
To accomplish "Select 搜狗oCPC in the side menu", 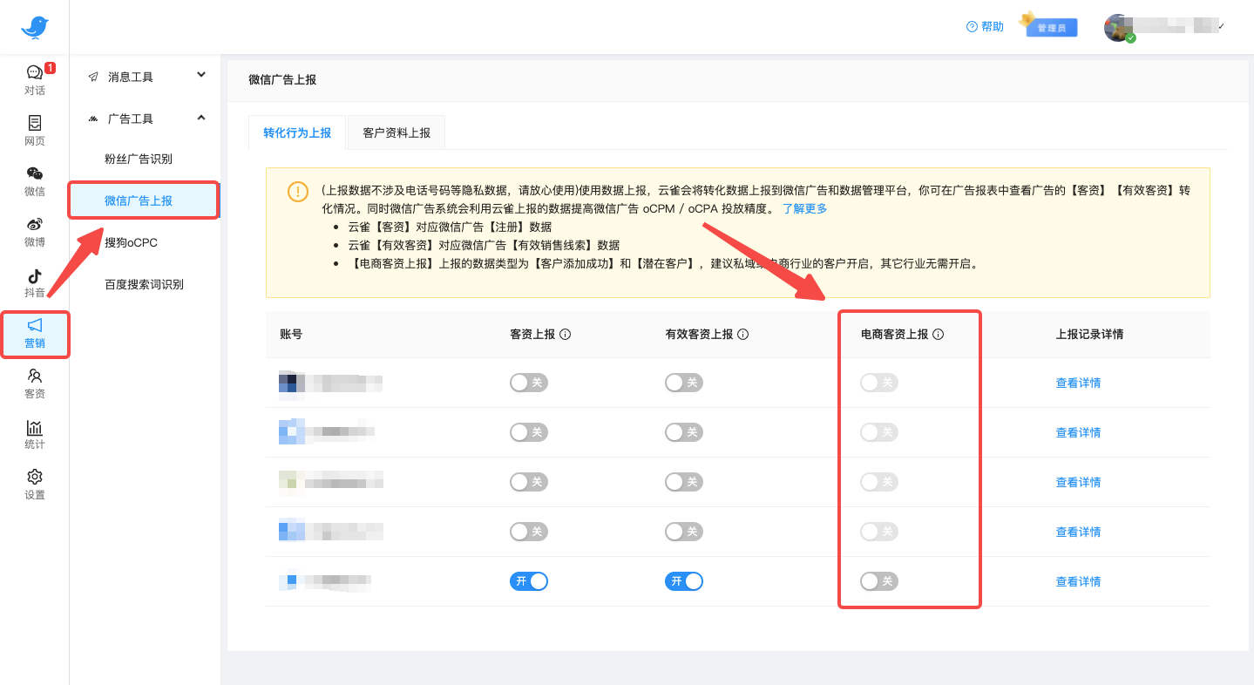I will point(131,242).
